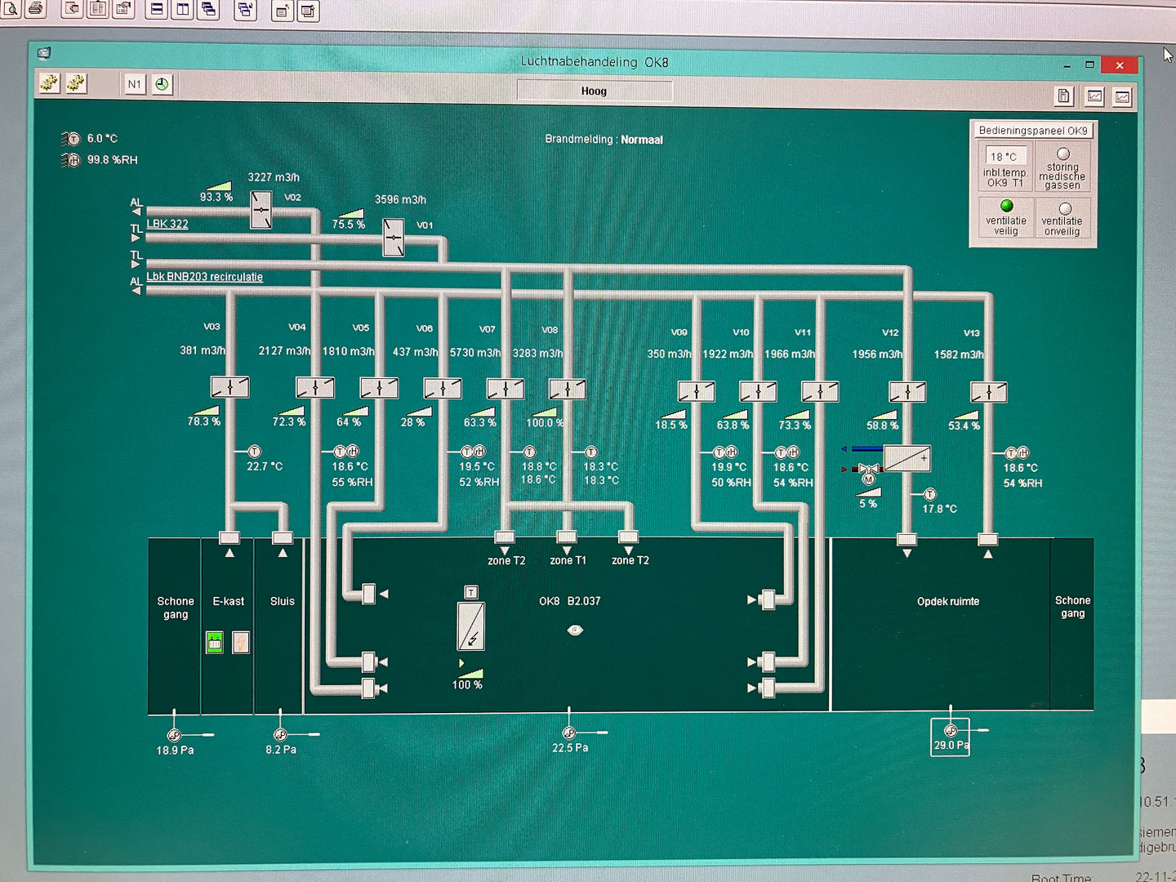Tile windows vertically from the top toolbar
Viewport: 1176px width, 882px height.
(182, 10)
